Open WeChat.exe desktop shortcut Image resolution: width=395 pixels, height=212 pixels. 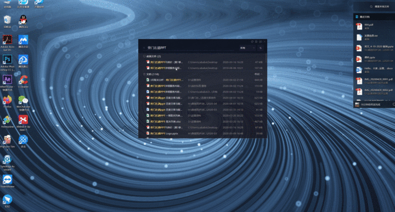tap(23, 103)
